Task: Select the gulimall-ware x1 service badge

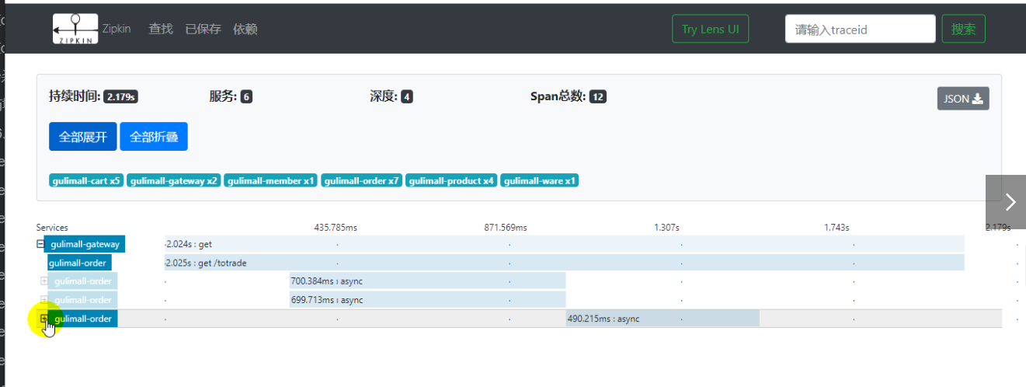Action: click(x=540, y=180)
